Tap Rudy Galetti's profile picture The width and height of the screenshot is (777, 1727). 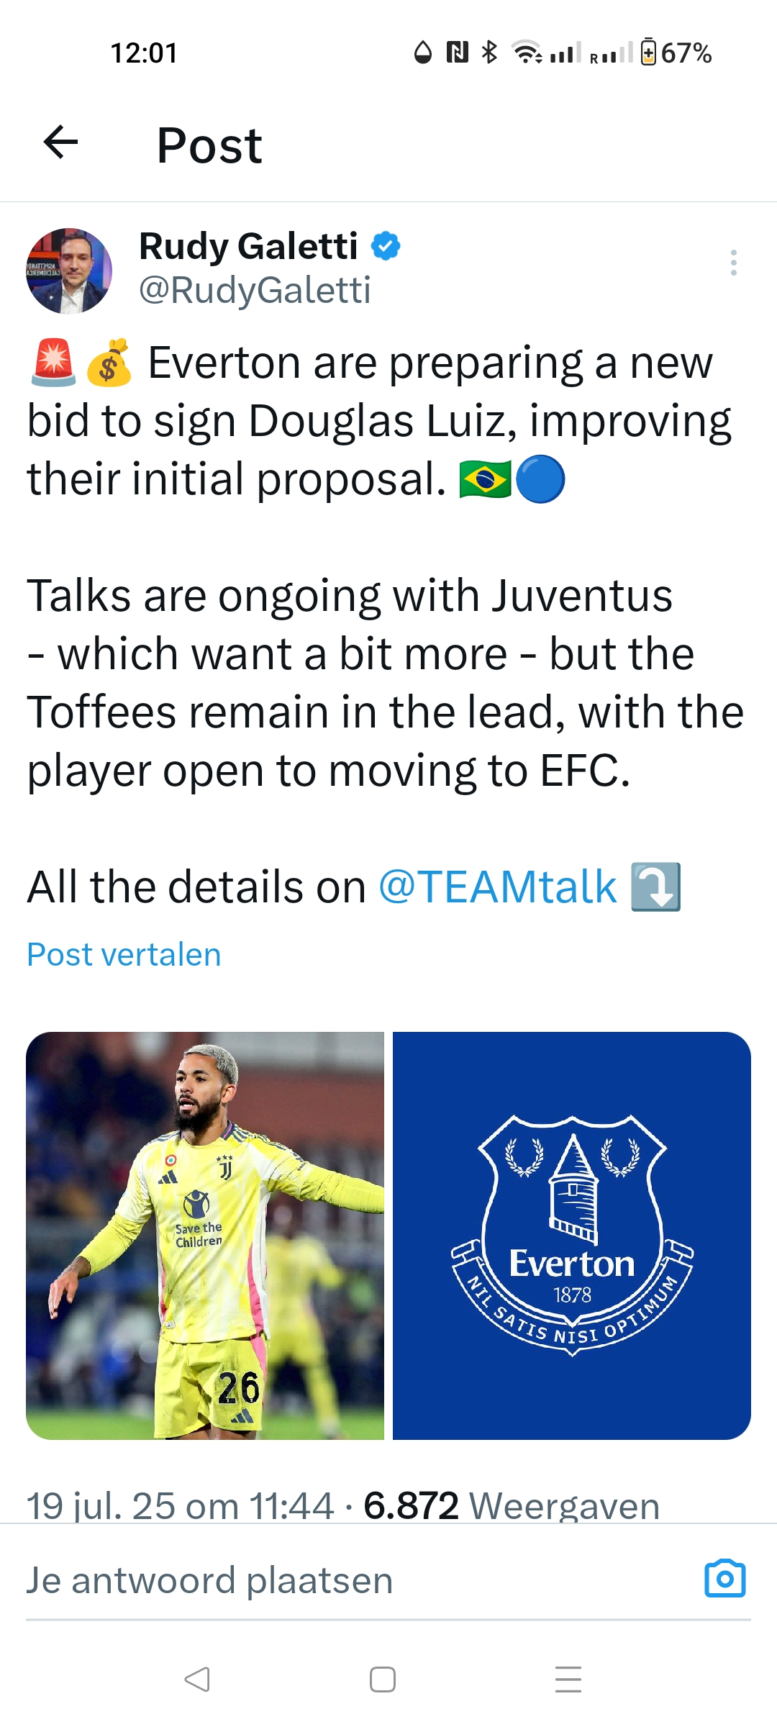coord(69,271)
